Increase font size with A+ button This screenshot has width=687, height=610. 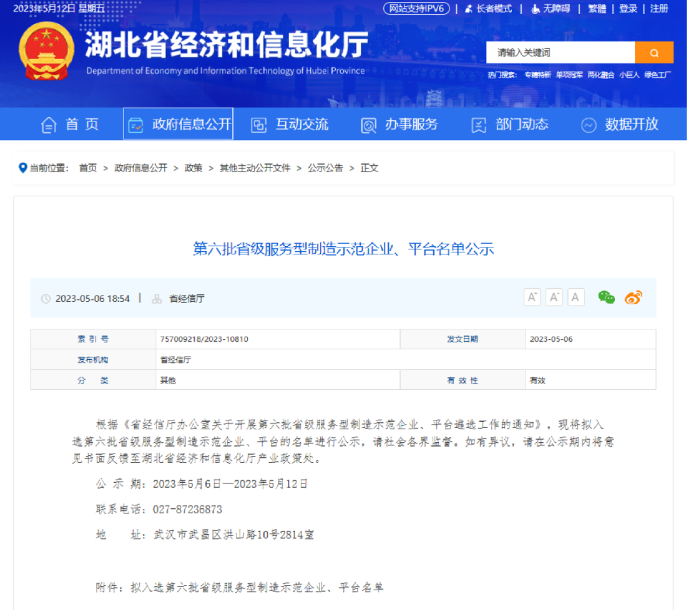[532, 297]
